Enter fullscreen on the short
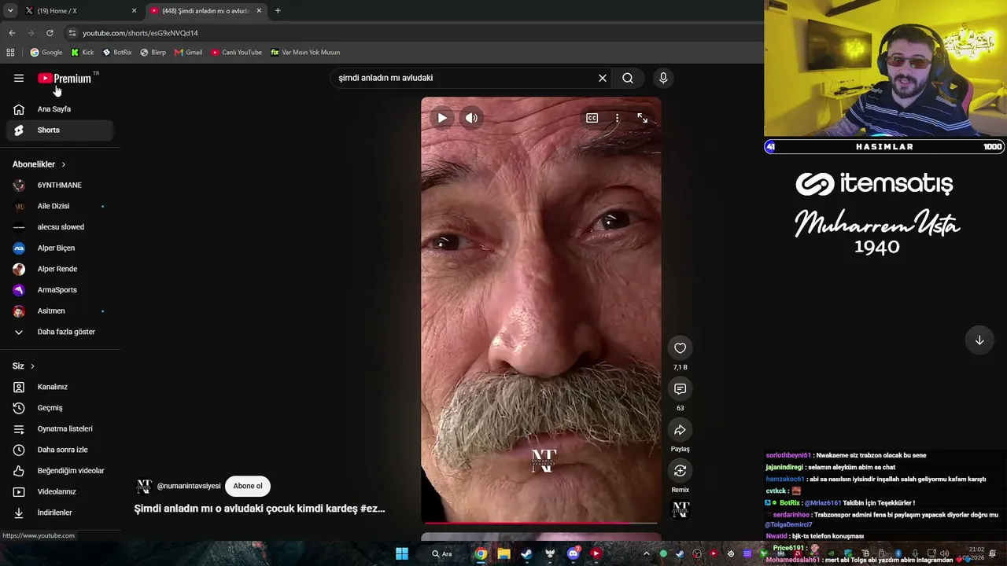 tap(643, 118)
